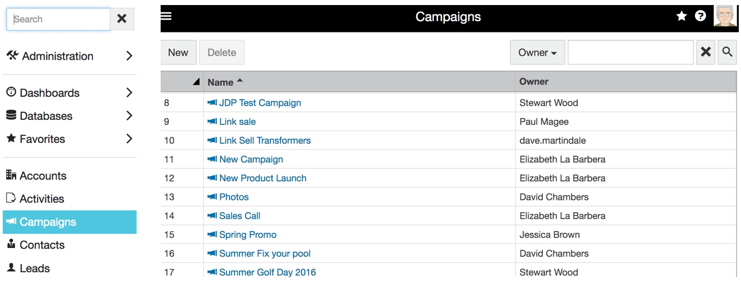Click the select-all triangle in table header

pos(196,82)
